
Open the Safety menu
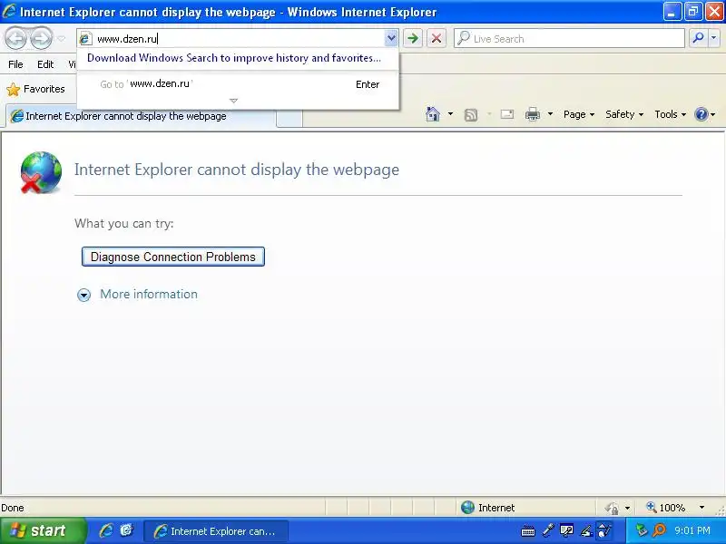624,114
